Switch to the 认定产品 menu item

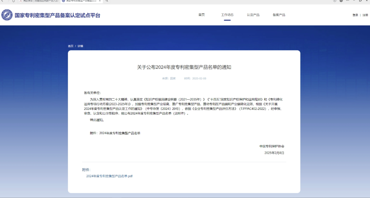(x=253, y=15)
